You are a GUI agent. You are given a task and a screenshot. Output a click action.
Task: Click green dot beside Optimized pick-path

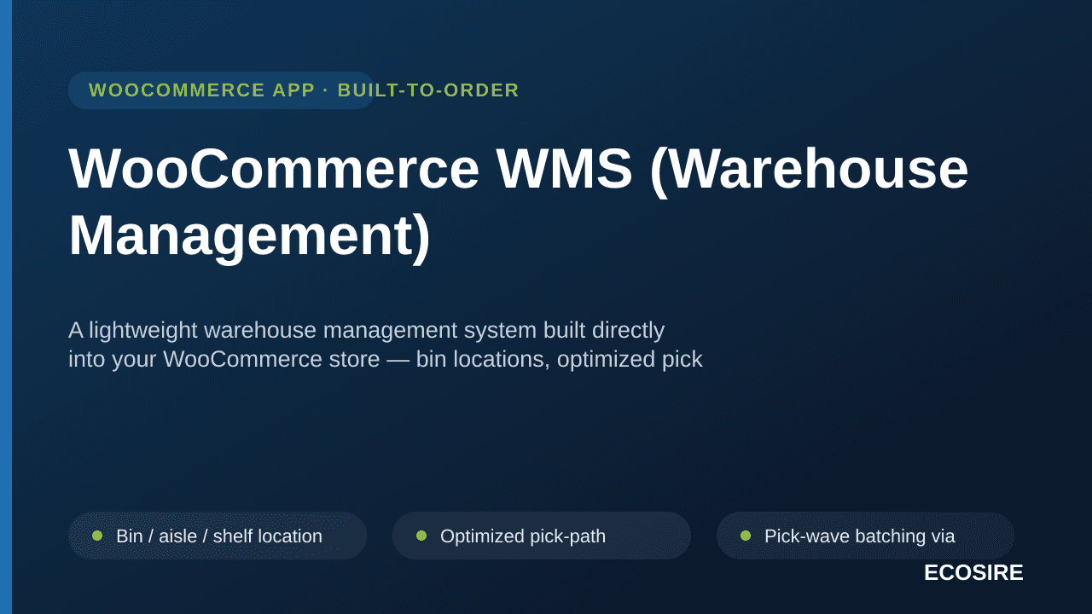[421, 536]
